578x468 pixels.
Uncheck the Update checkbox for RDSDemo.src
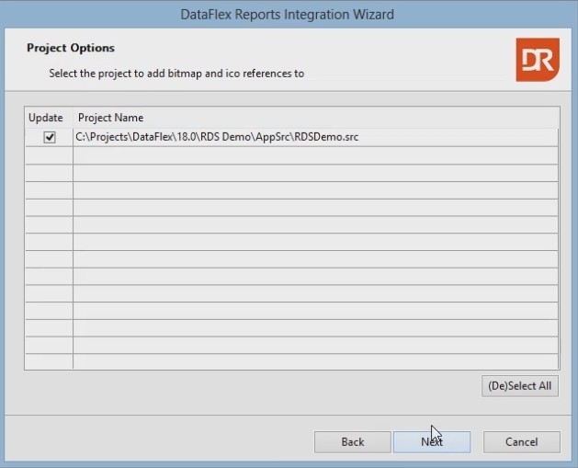pyautogui.click(x=50, y=137)
